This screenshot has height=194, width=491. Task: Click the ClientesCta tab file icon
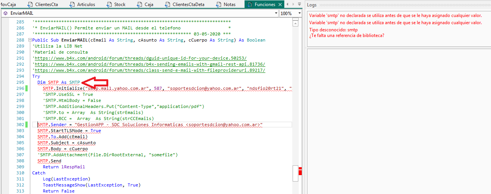(x=30, y=5)
